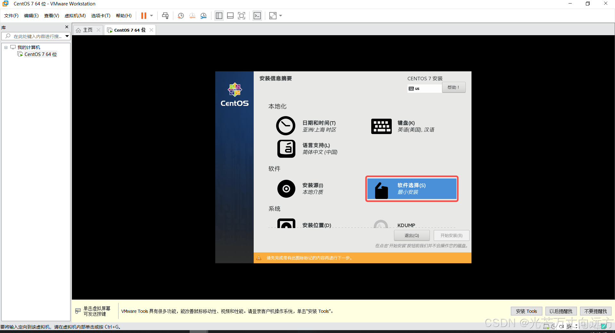Click the full screen mode icon
The width and height of the screenshot is (615, 333).
point(242,16)
